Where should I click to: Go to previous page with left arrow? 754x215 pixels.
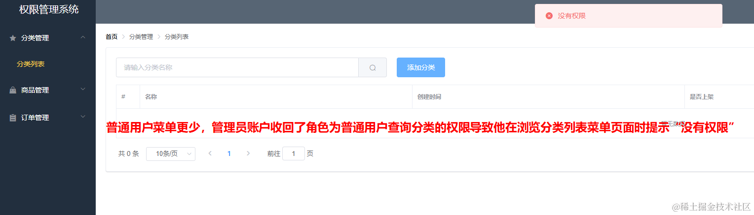coord(210,154)
